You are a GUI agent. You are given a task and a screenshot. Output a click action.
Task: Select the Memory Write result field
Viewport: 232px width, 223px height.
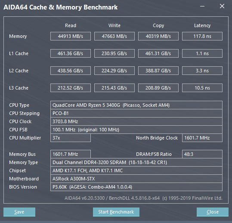tap(114, 36)
